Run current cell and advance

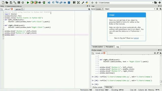[x=36, y=3]
